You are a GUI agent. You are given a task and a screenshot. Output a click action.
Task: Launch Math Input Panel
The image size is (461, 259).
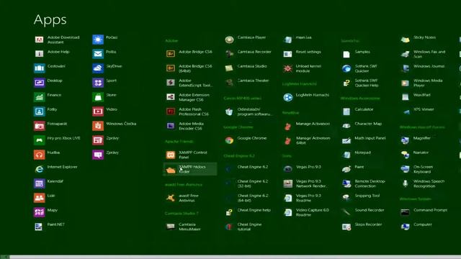(x=364, y=140)
